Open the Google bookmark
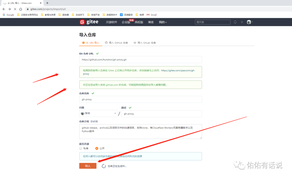 (8, 15)
